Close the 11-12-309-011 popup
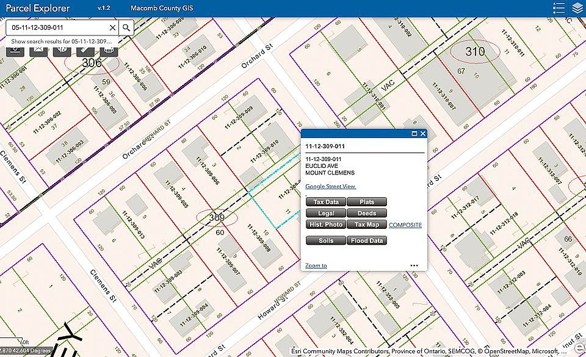 [422, 134]
